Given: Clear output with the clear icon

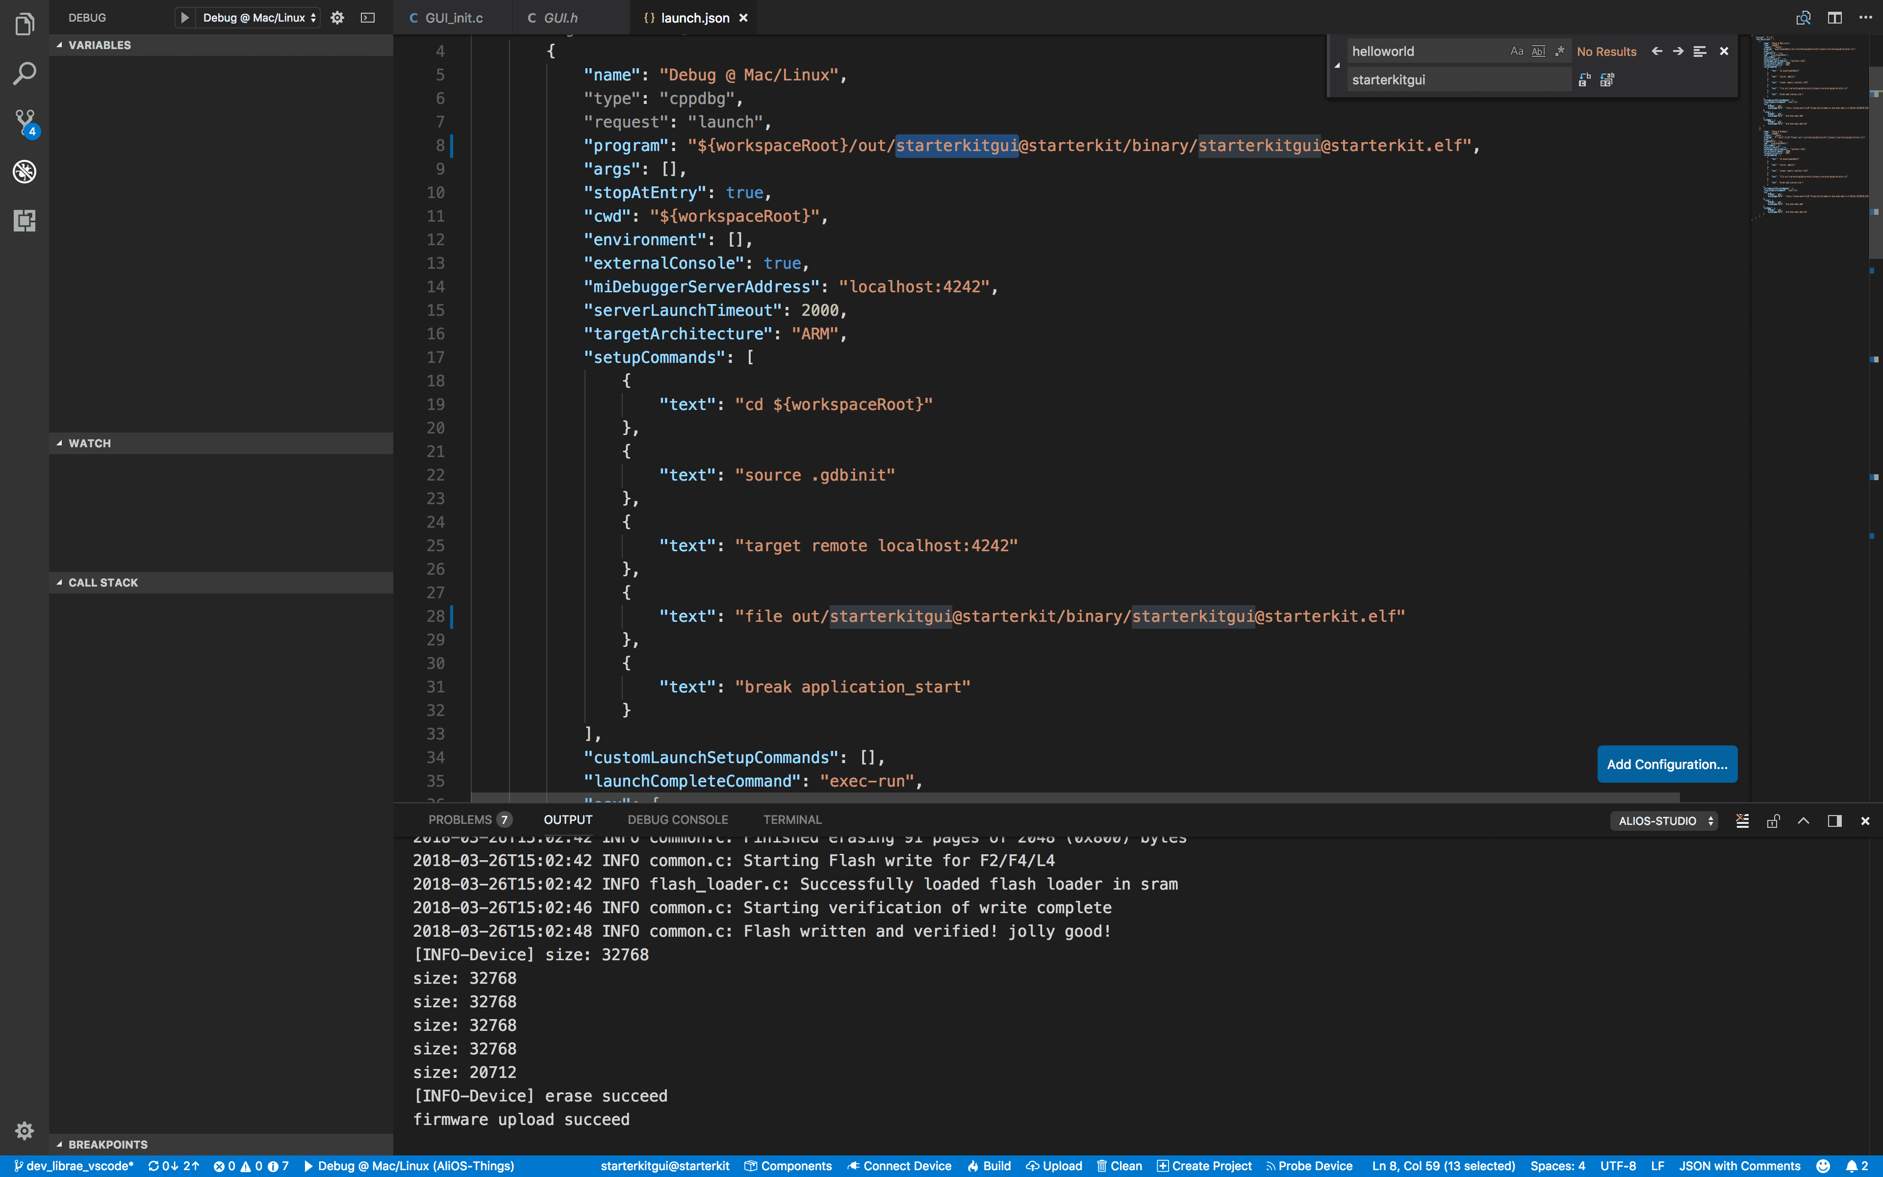Looking at the screenshot, I should point(1742,820).
